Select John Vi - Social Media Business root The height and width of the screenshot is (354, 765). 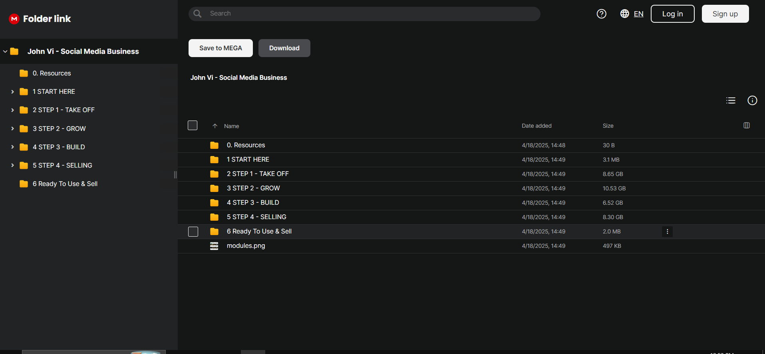pos(83,51)
